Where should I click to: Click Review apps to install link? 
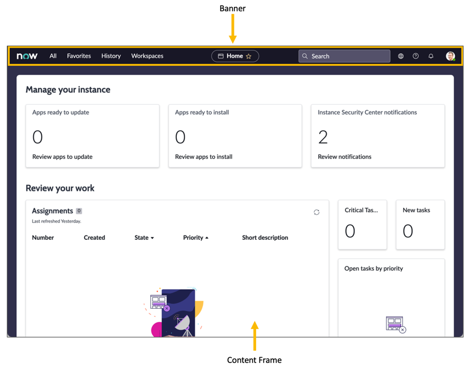203,157
